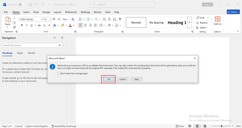Go to the Review tab

(x=97, y=12)
